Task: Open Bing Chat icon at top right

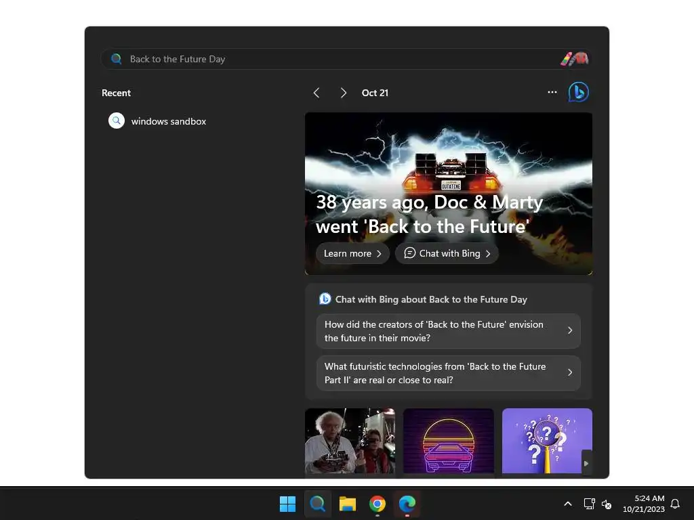Action: [579, 92]
